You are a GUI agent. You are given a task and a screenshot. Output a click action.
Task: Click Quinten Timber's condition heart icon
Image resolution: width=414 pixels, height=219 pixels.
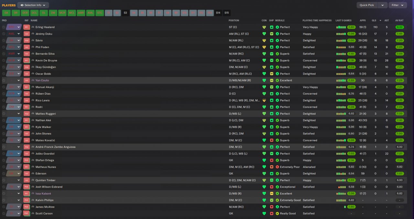[x=264, y=180]
